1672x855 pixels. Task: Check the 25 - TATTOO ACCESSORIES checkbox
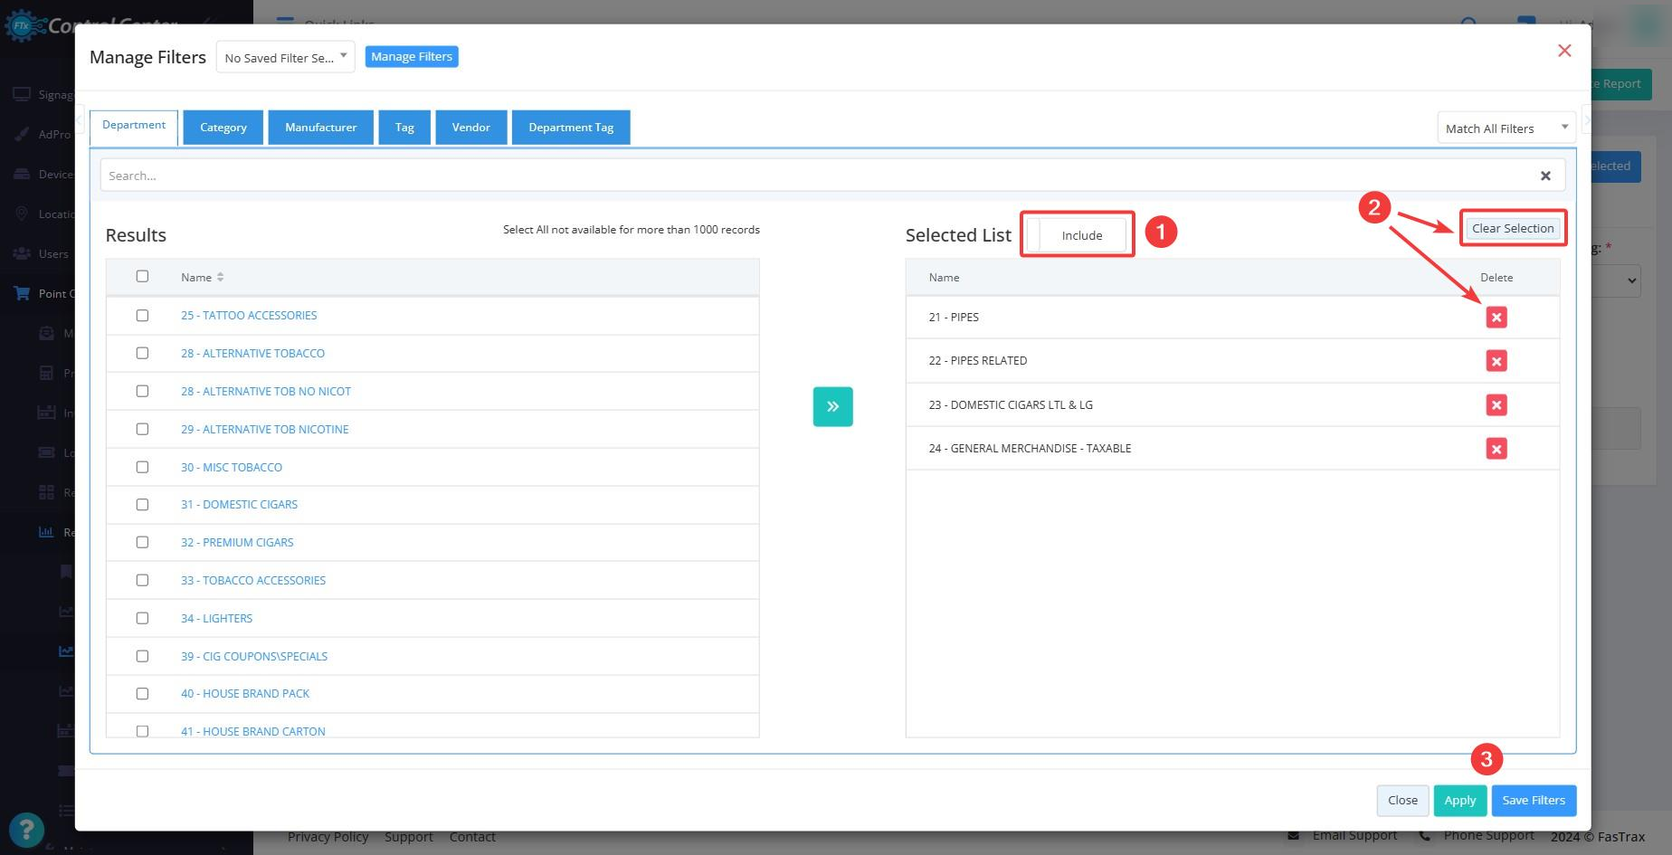tap(142, 316)
